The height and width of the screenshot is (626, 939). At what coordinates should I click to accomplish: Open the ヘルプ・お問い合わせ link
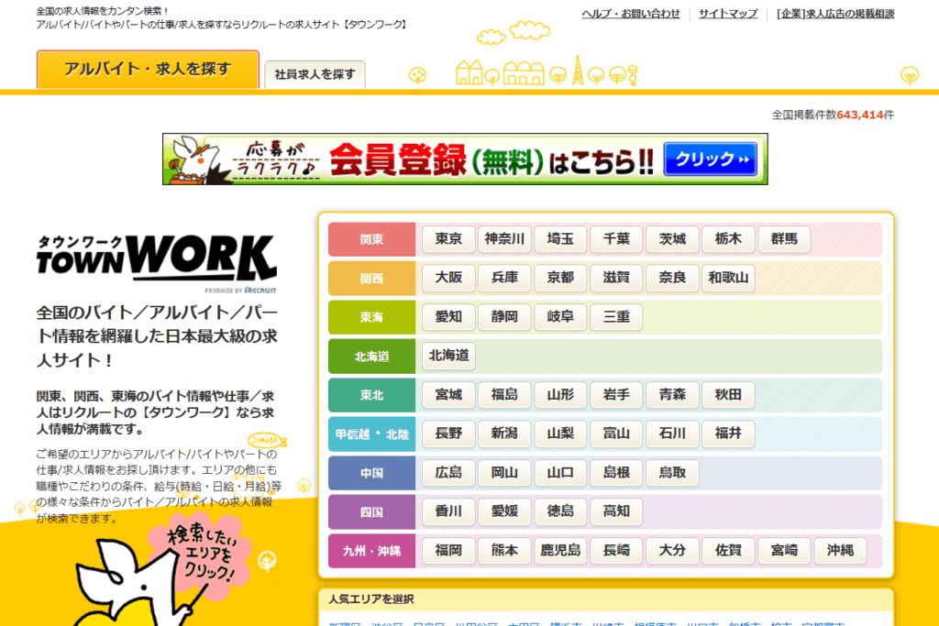click(631, 14)
